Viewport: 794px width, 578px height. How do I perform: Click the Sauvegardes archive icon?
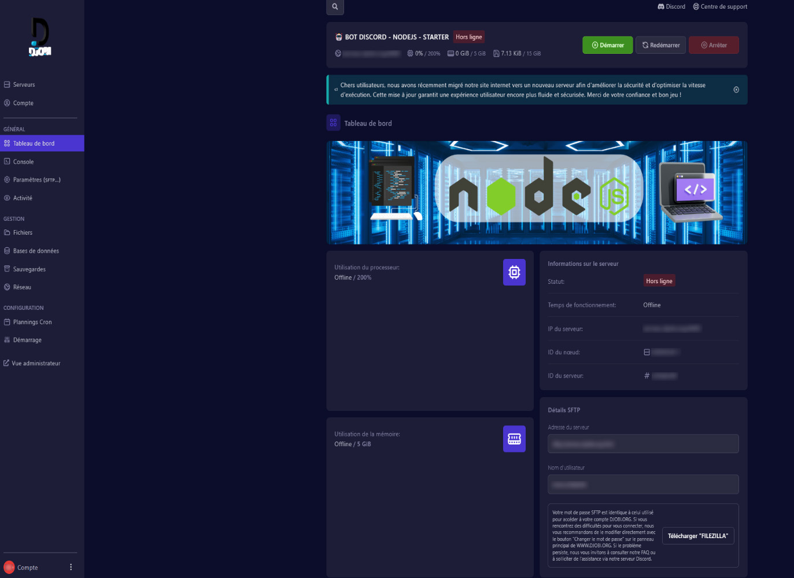[x=7, y=269]
